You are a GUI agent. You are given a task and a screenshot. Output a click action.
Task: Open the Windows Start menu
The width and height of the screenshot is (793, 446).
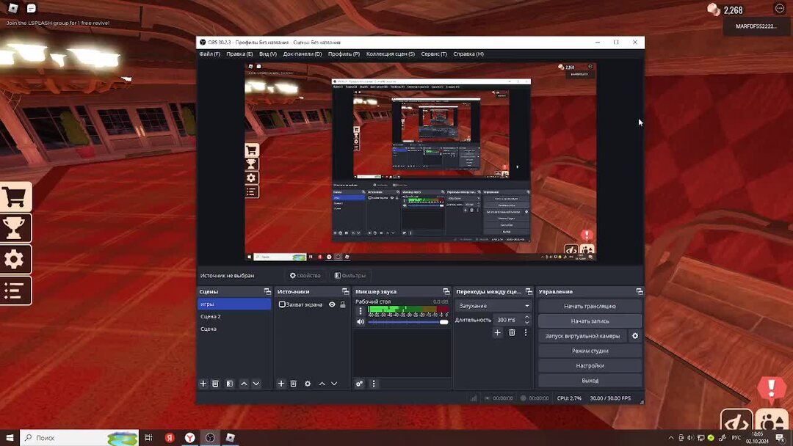(10, 438)
